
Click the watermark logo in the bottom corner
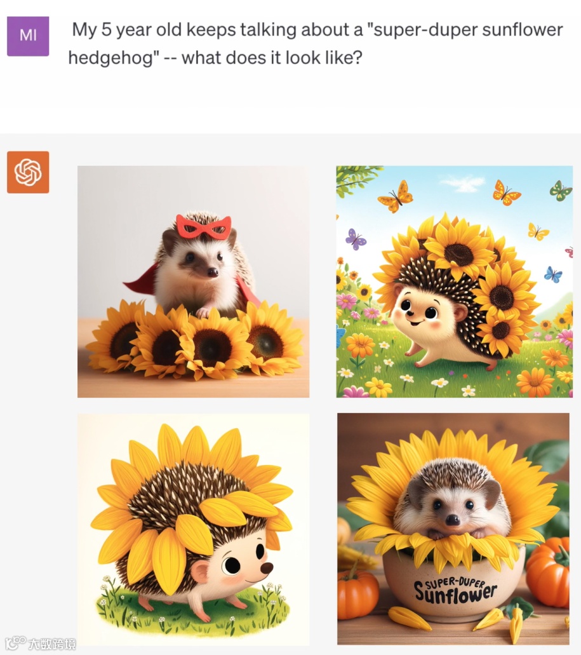pyautogui.click(x=15, y=643)
